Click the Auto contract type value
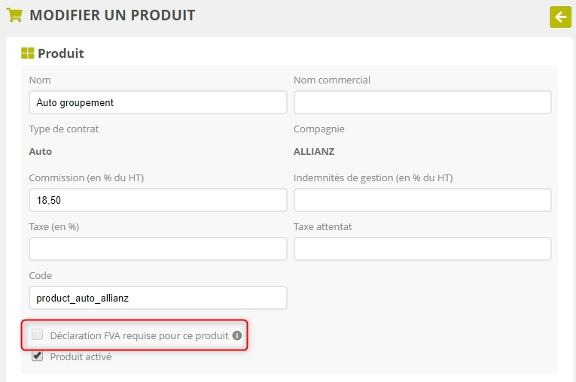Viewport: 576px width, 382px height. click(41, 151)
